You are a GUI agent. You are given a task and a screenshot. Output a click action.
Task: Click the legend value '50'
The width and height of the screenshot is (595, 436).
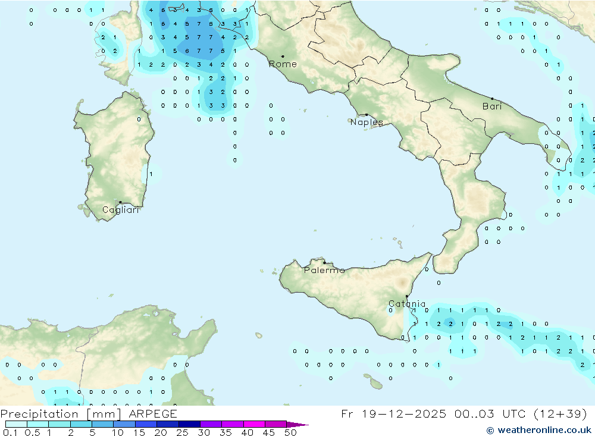(x=290, y=432)
